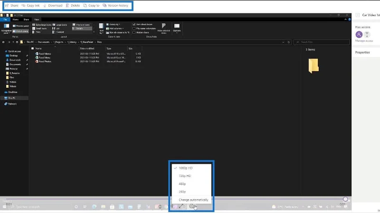Sort by the Type column header
The height and width of the screenshot is (213, 380).
109,48
